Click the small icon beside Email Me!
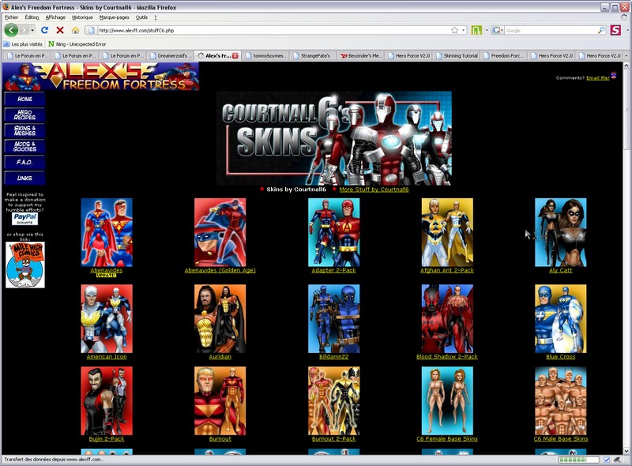Image resolution: width=632 pixels, height=466 pixels. point(614,75)
